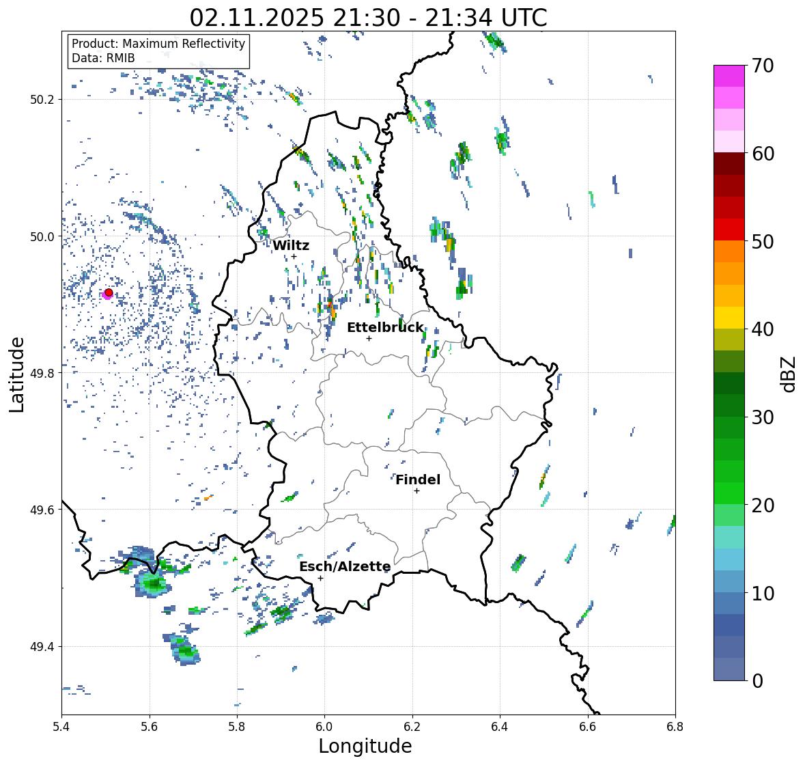Click the colorbar tick label 20
Image resolution: width=805 pixels, height=763 pixels.
tap(763, 505)
